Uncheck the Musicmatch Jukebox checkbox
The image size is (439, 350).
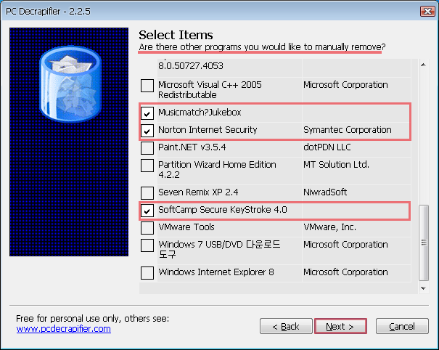[x=147, y=113]
